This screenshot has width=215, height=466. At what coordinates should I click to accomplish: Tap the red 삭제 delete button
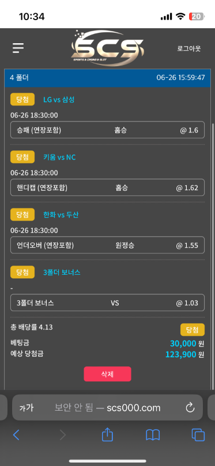click(x=107, y=374)
